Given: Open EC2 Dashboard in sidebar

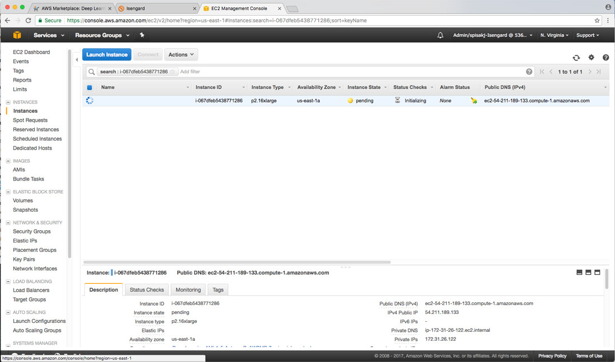Looking at the screenshot, I should point(31,52).
